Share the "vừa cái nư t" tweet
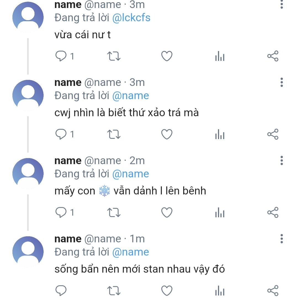The image size is (298, 300). [273, 56]
